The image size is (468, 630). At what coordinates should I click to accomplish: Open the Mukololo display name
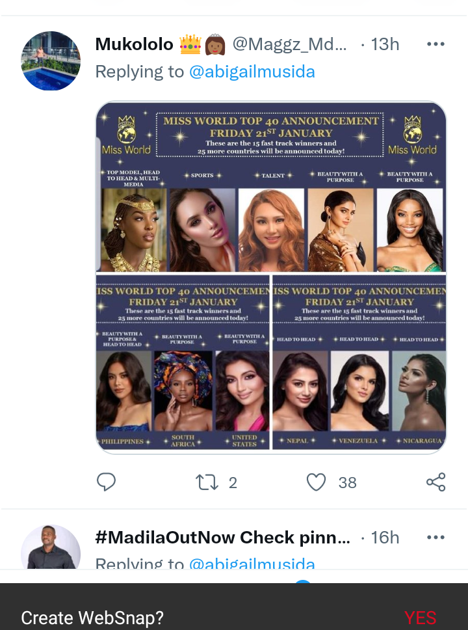[134, 44]
